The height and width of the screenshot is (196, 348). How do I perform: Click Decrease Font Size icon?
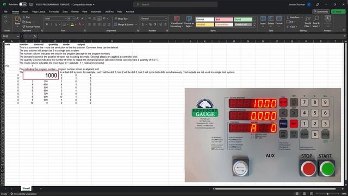82,19
